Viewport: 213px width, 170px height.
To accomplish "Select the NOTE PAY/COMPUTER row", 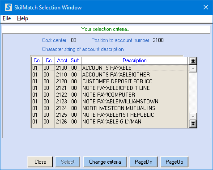I will (x=110, y=95).
